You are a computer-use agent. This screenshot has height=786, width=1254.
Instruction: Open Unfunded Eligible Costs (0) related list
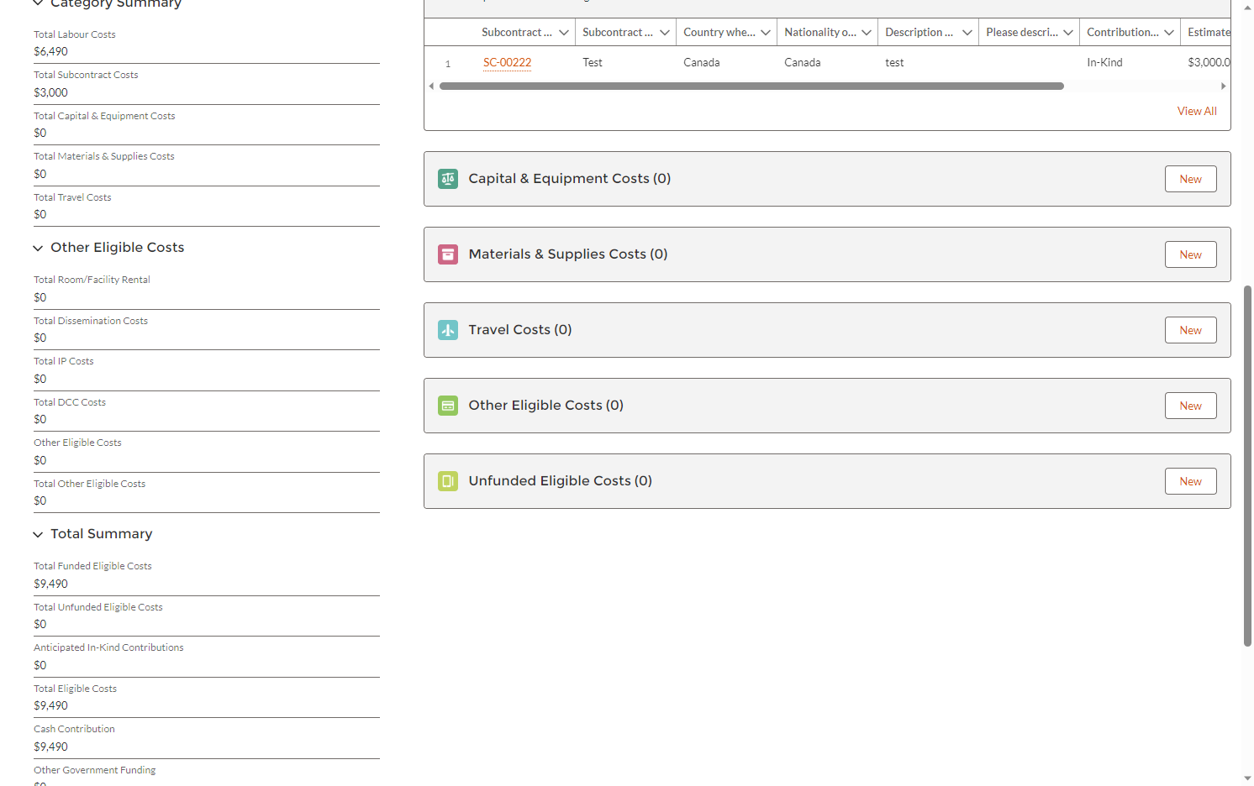coord(560,481)
